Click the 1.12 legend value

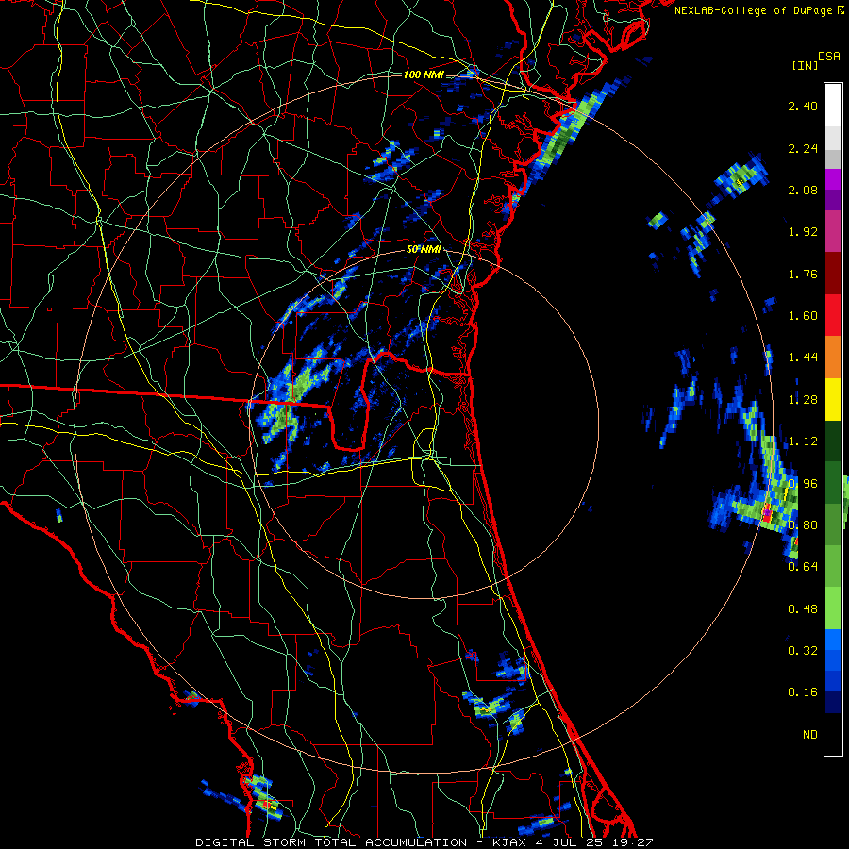tap(803, 441)
